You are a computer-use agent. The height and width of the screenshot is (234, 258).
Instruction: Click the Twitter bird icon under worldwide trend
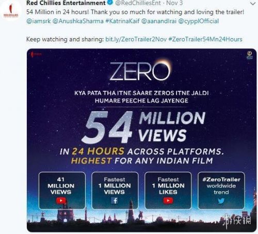point(221,200)
